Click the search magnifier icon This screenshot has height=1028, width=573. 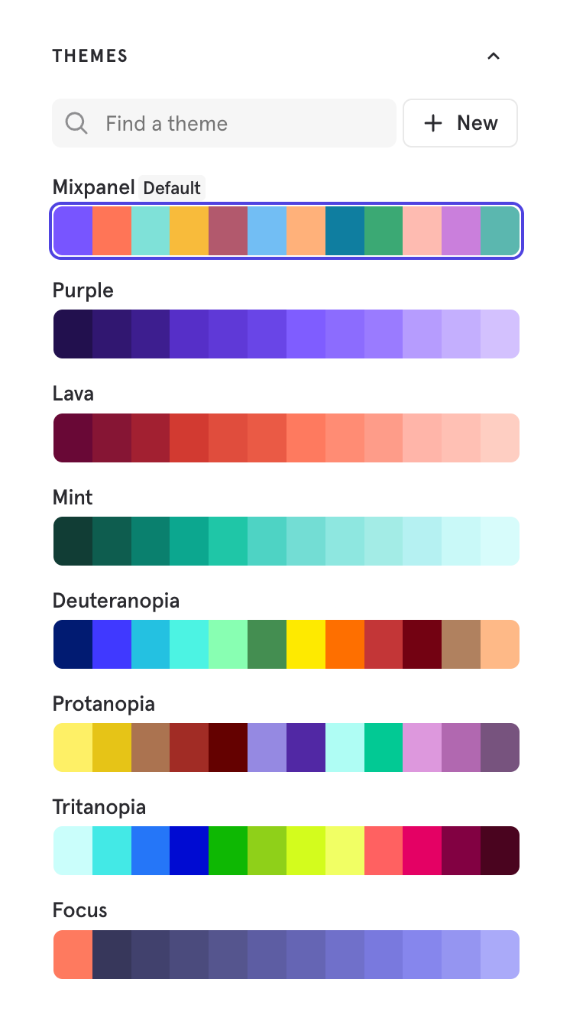pos(76,123)
